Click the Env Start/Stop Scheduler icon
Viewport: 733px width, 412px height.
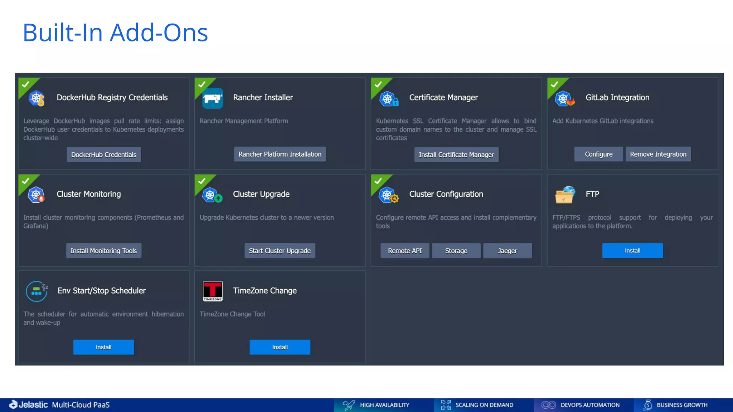[x=37, y=291]
